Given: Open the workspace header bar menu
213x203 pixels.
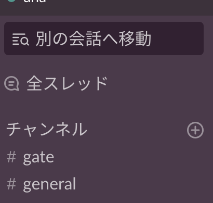Looking at the screenshot, I should (x=106, y=7).
